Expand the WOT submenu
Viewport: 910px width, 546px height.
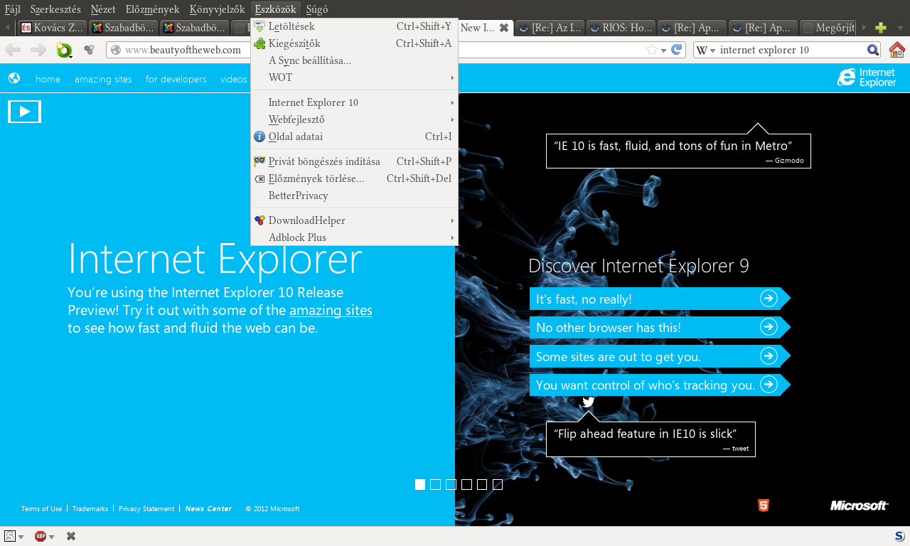pyautogui.click(x=354, y=77)
